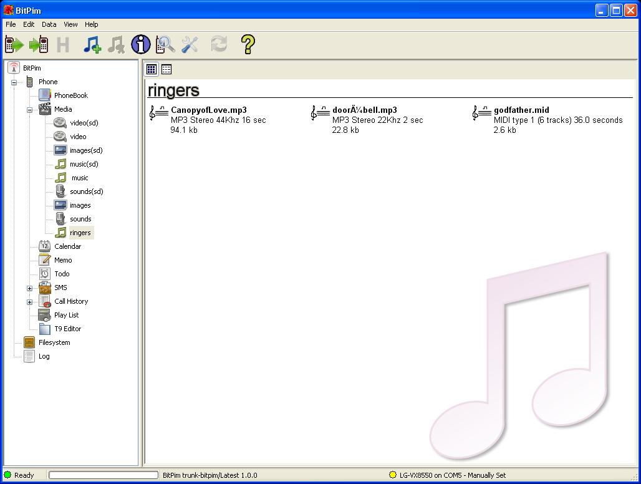This screenshot has height=484, width=641.
Task: Click the Call History icon
Action: (x=44, y=301)
